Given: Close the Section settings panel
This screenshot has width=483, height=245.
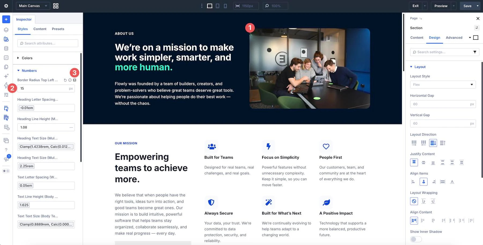Looking at the screenshot, I should click(x=478, y=18).
